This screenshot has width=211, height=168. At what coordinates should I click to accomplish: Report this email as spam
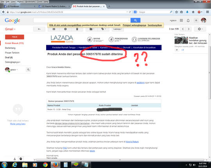point(65,29)
